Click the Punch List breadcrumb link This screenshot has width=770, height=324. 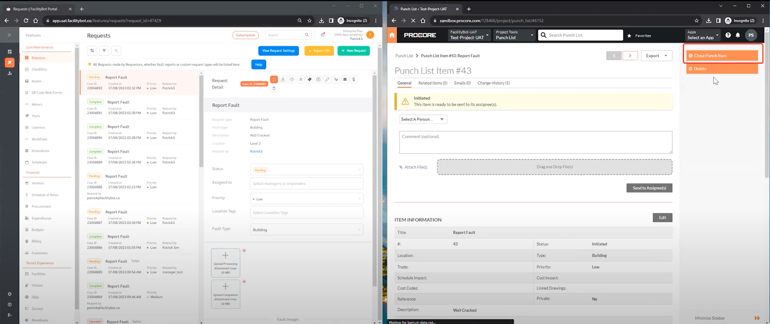point(404,56)
